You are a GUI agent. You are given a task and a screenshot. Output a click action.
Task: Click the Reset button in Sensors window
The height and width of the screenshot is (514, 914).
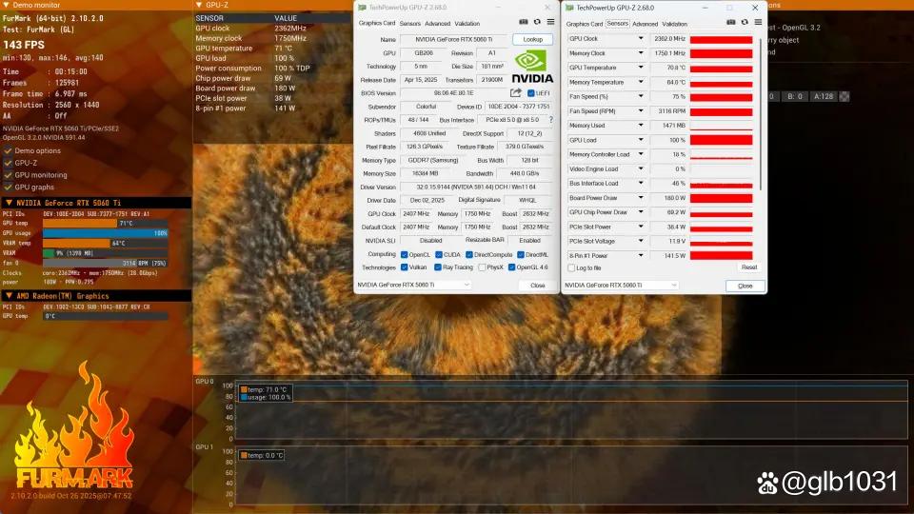point(749,267)
